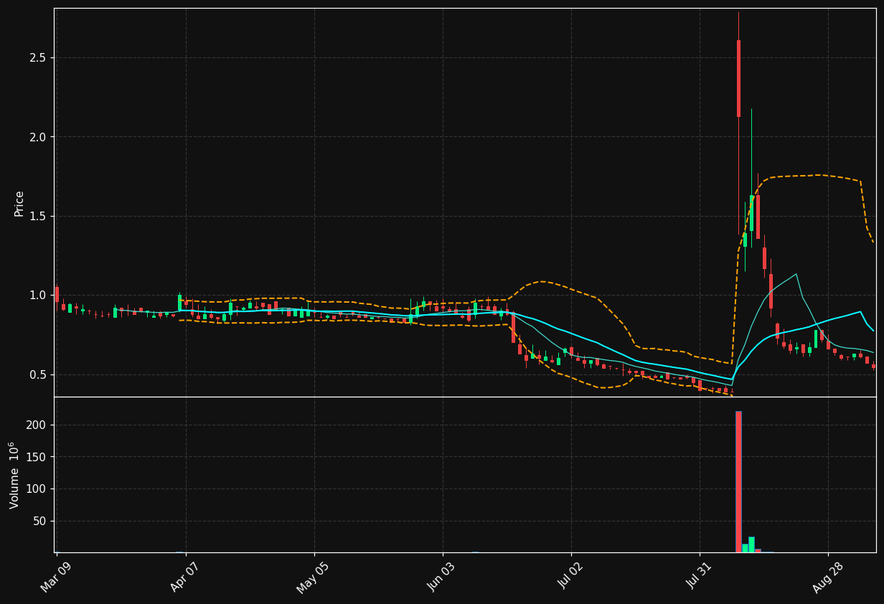Screen dimensions: 884x604
Task: Click the 0.5 price axis label
Action: (38, 374)
